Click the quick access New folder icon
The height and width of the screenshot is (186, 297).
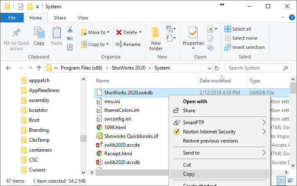[x=30, y=7]
